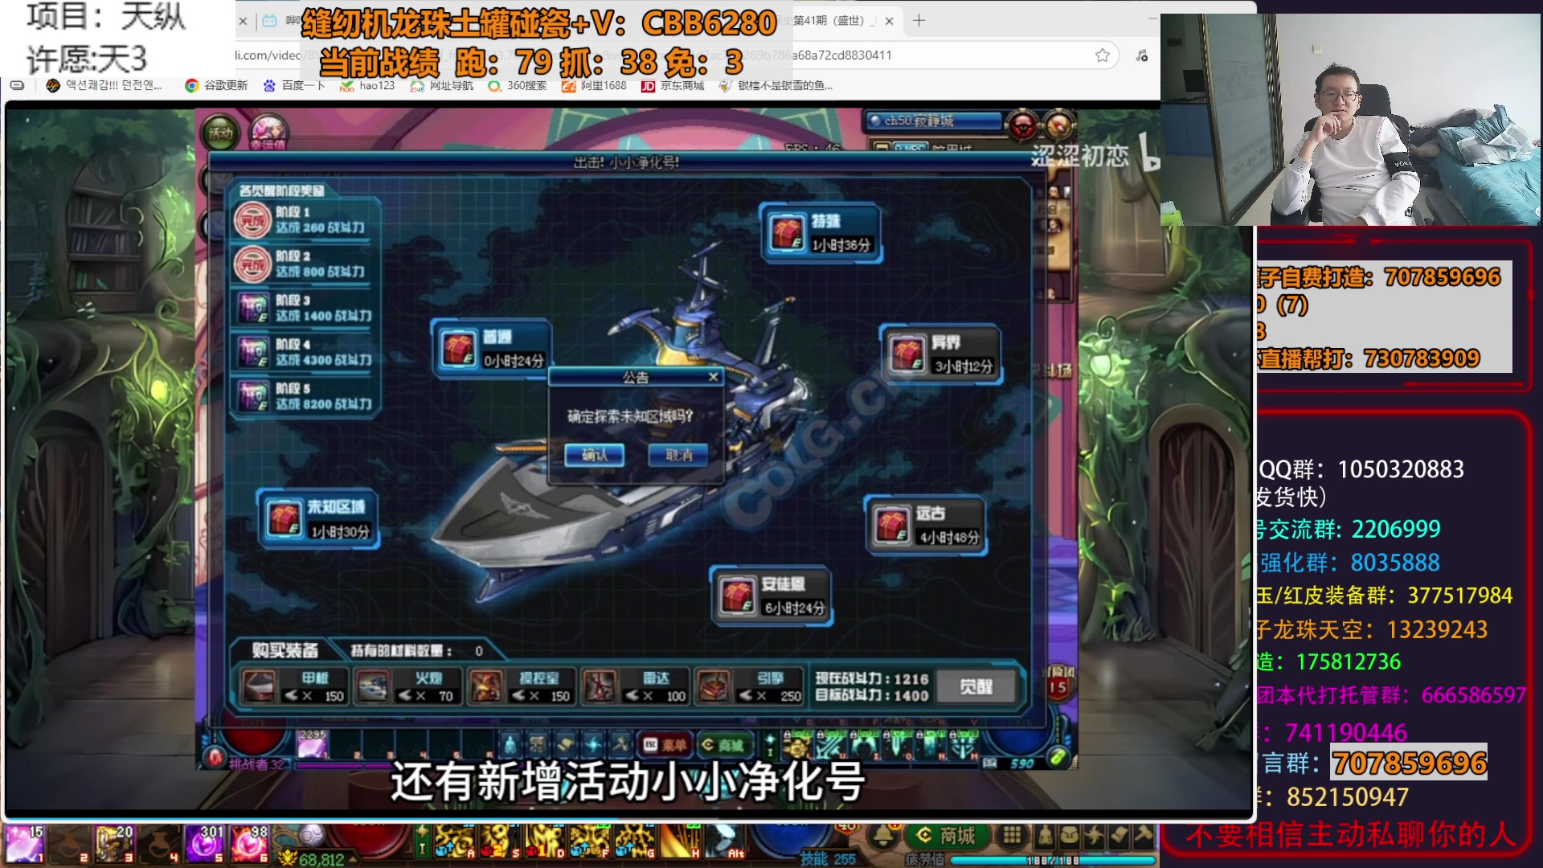The width and height of the screenshot is (1543, 868).
Task: Click the 远古 zone gift box icon
Action: [x=892, y=526]
